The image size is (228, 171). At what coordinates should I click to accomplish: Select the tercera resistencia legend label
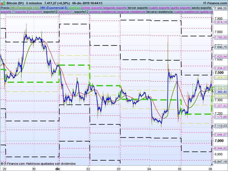coord(159,12)
